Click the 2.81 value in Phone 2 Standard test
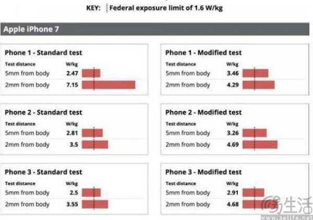The width and height of the screenshot is (313, 220). point(72,133)
